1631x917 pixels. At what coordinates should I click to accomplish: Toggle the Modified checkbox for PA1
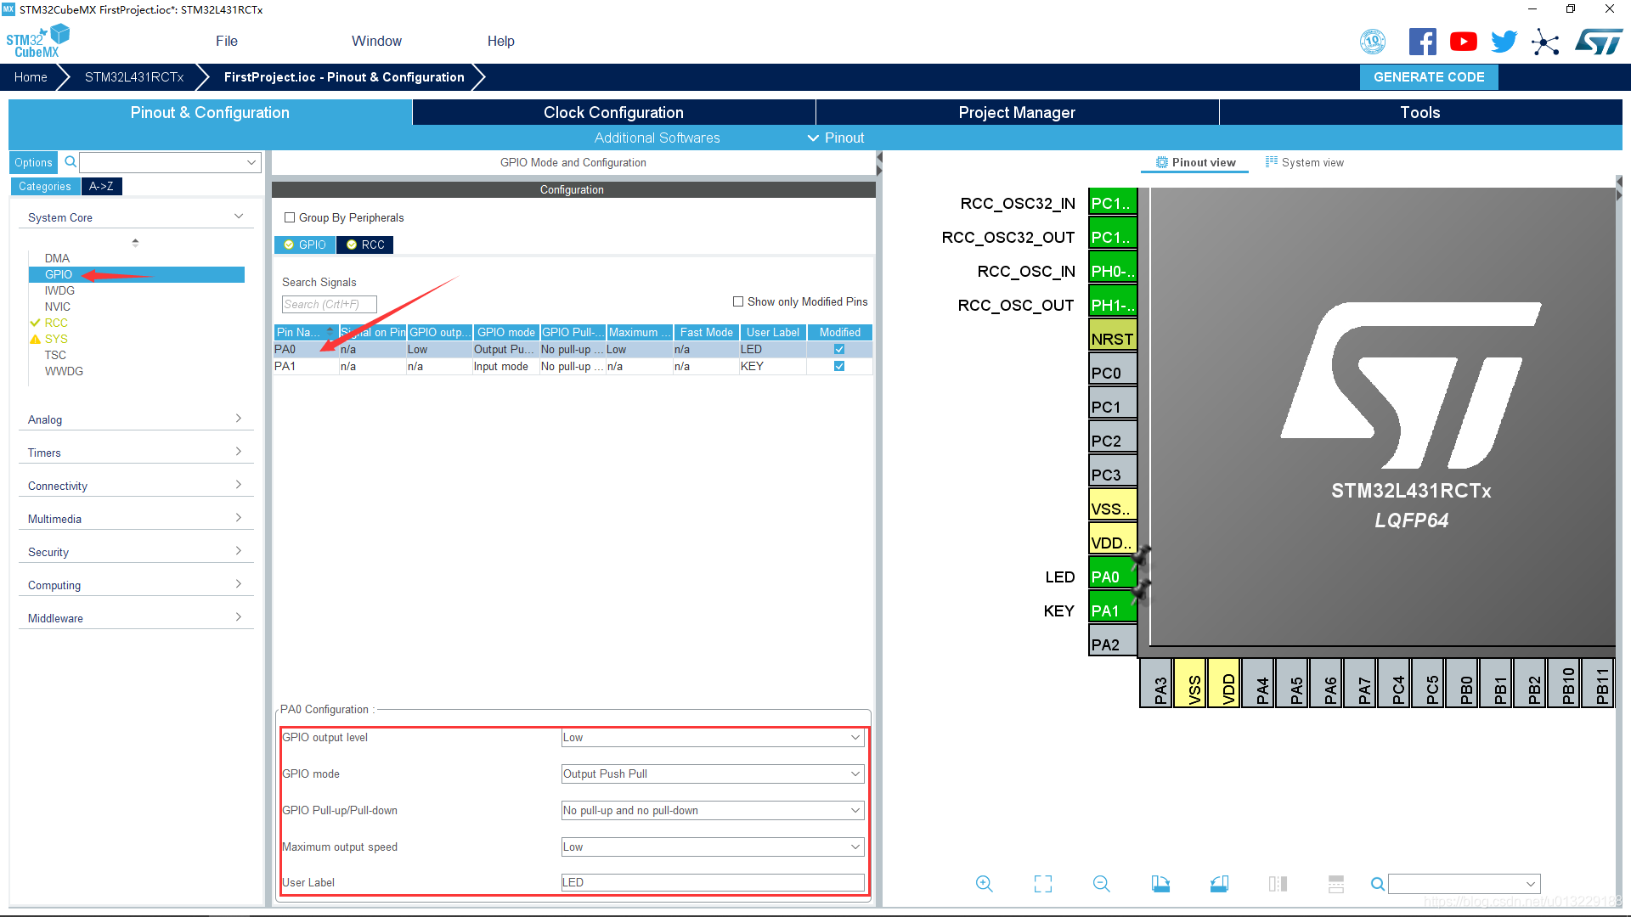coord(839,366)
